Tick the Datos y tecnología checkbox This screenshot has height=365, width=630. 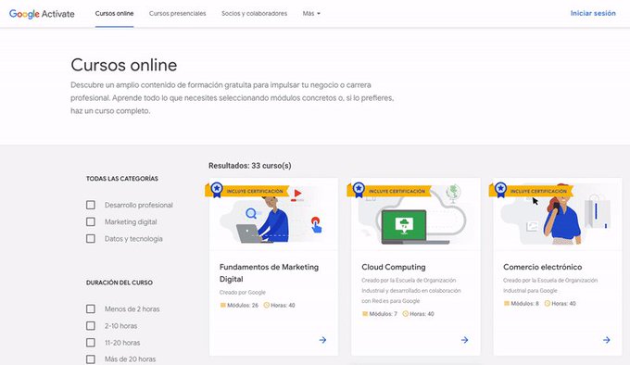click(x=91, y=238)
